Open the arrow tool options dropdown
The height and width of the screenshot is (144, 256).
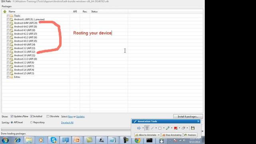tap(143, 128)
